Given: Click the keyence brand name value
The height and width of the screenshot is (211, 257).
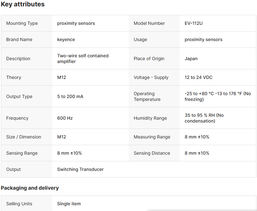Looking at the screenshot, I should [66, 39].
